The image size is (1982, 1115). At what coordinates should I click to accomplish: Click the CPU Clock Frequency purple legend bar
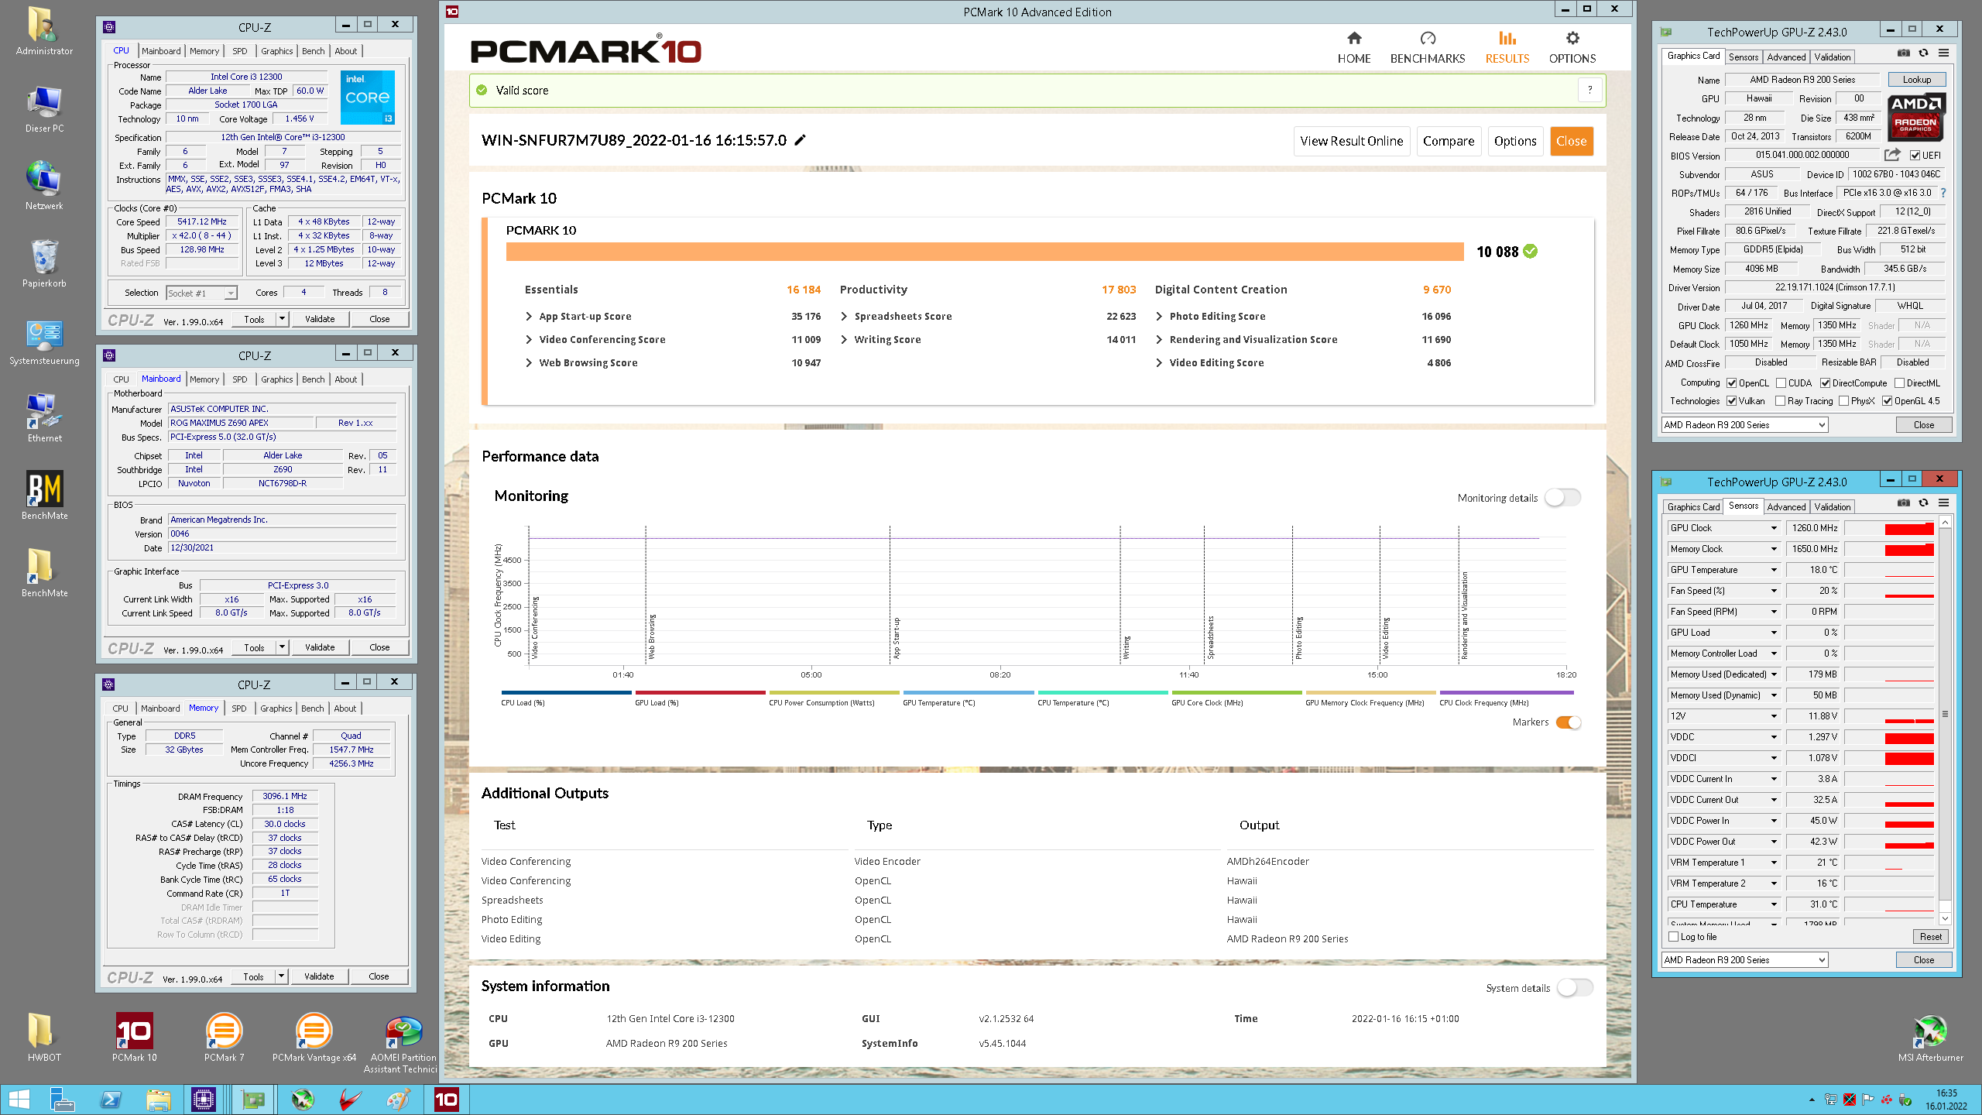pyautogui.click(x=1506, y=693)
